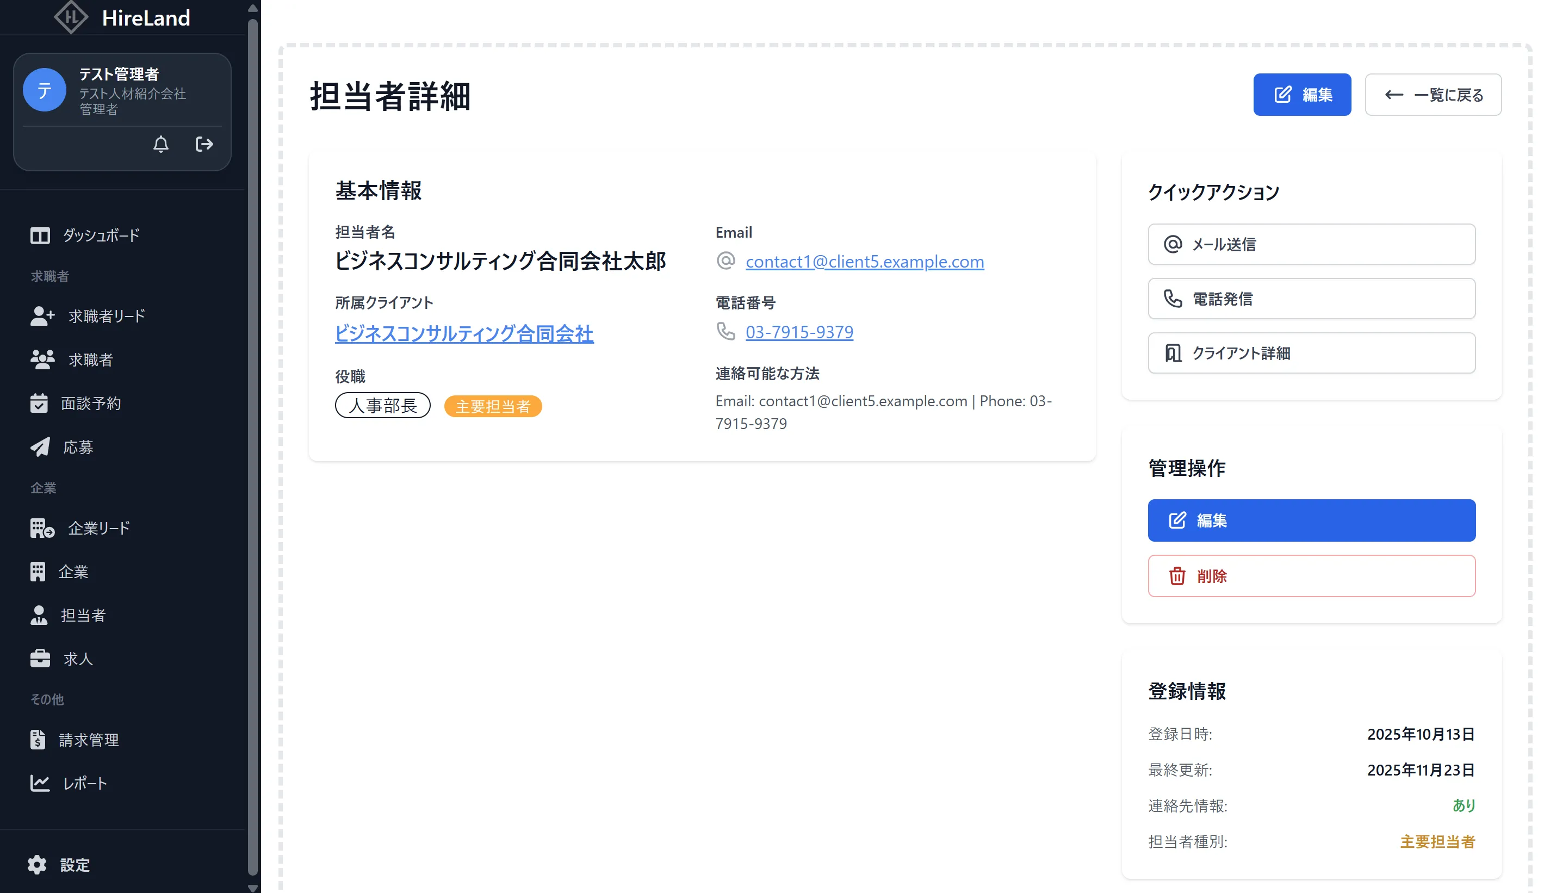This screenshot has width=1550, height=893.
Task: Click the 面談予約 calendar icon
Action: point(39,404)
